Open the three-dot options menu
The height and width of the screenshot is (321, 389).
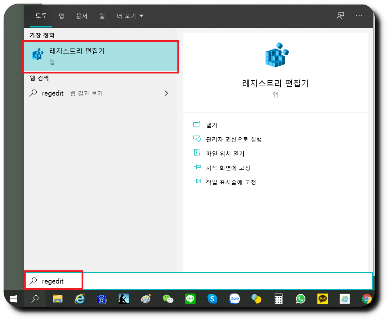359,16
